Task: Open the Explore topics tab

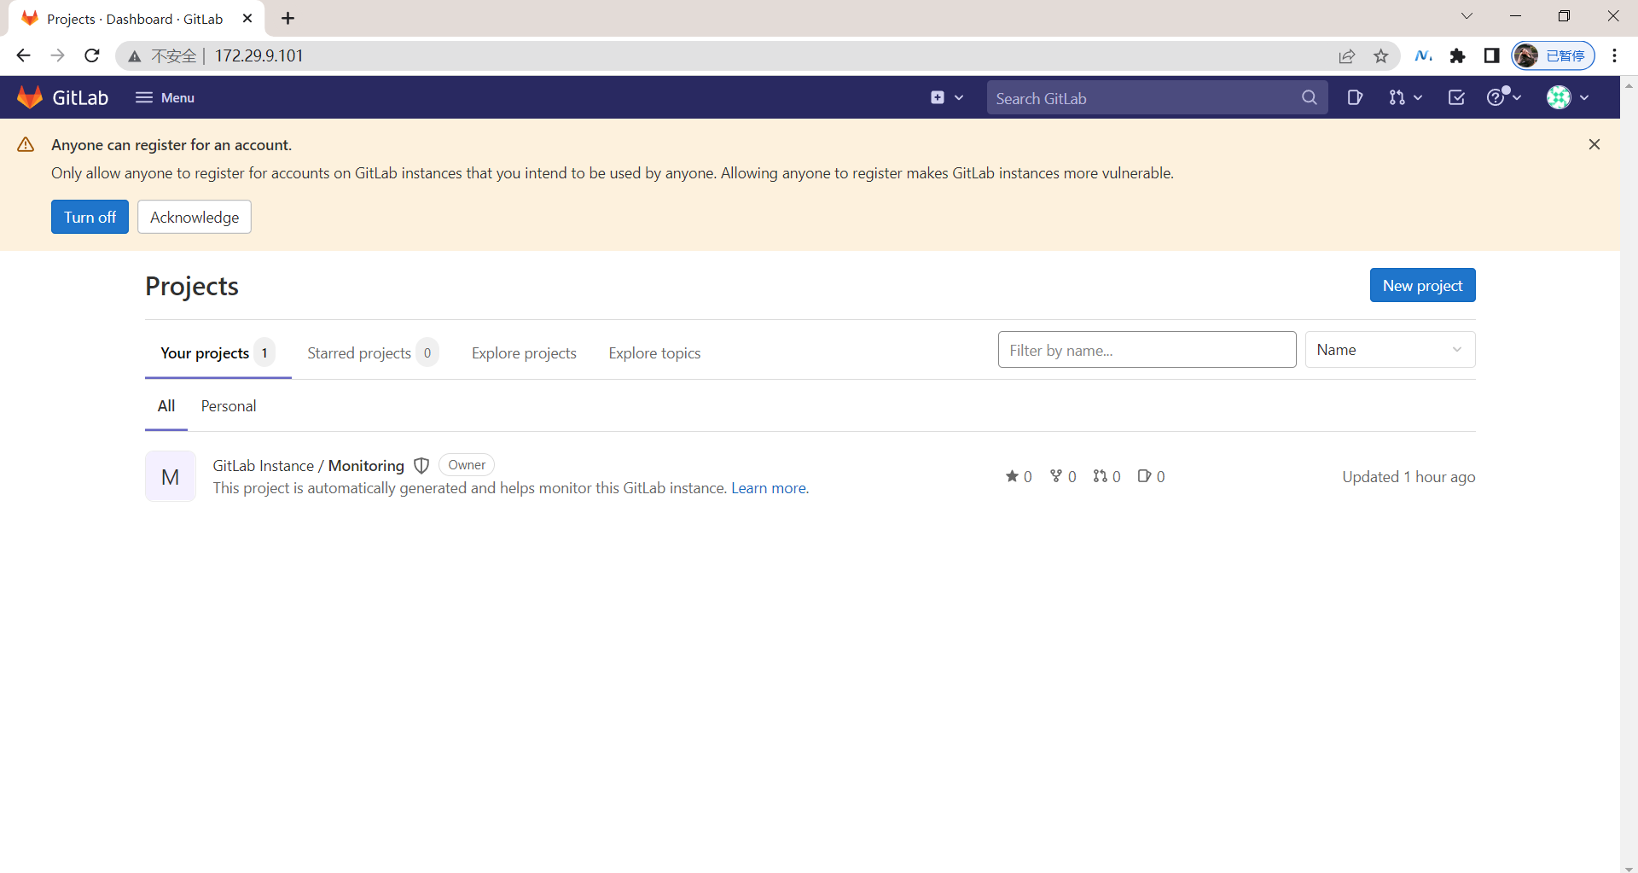Action: 654,353
